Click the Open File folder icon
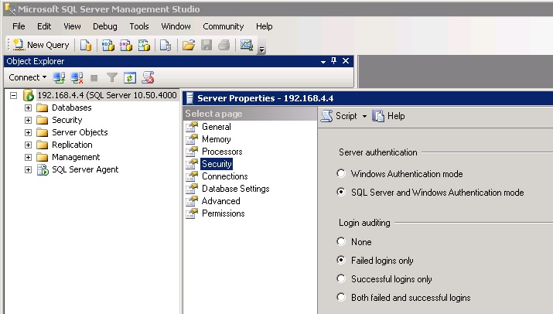 tap(189, 45)
